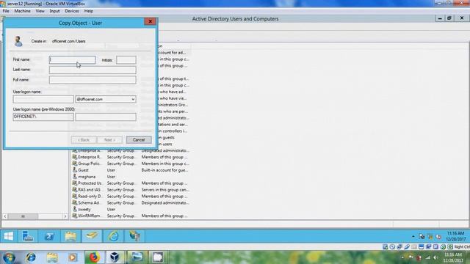Screen dimensions: 470x264
Task: Click the highlighted folder app icon on the guest taskbar
Action: 92,236
